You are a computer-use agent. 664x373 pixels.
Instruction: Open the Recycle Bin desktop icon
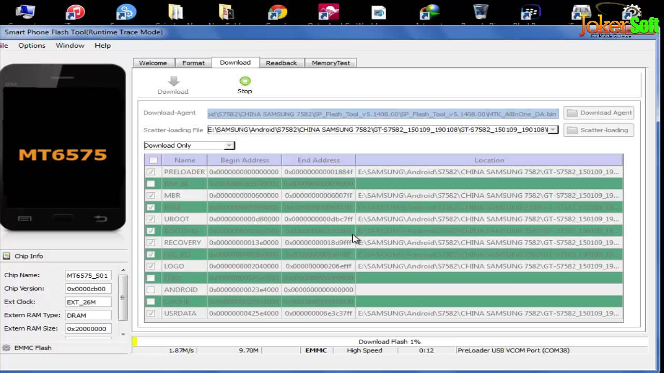coord(480,12)
